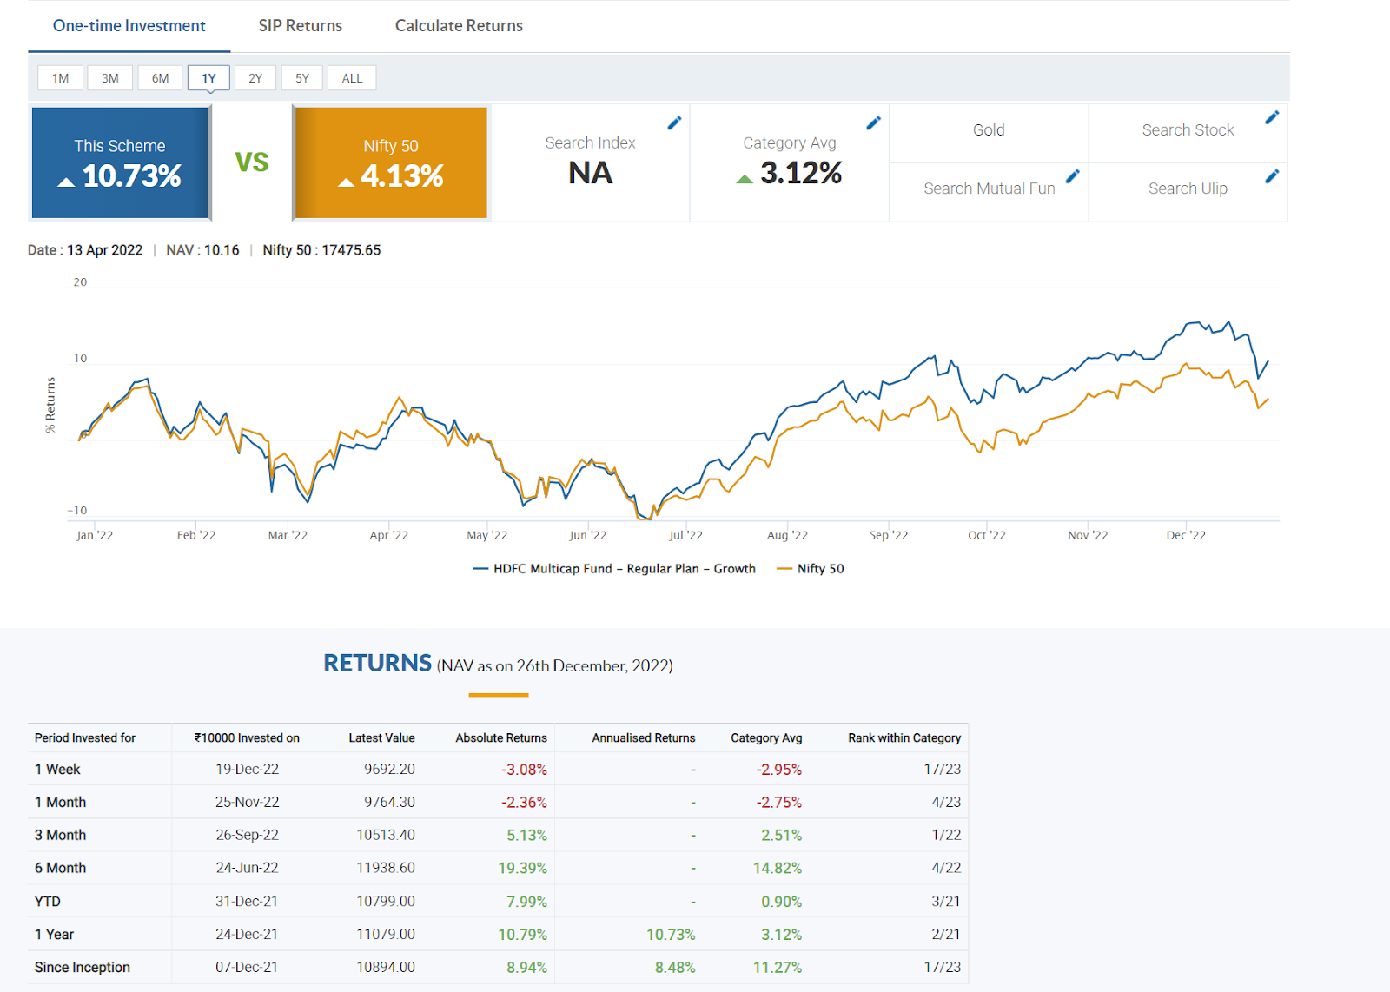Select Gold comparison option

point(989,130)
